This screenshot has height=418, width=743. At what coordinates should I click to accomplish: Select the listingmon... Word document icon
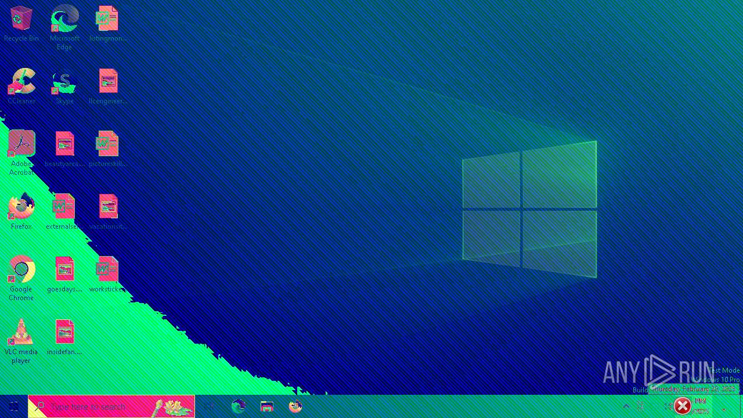(108, 24)
